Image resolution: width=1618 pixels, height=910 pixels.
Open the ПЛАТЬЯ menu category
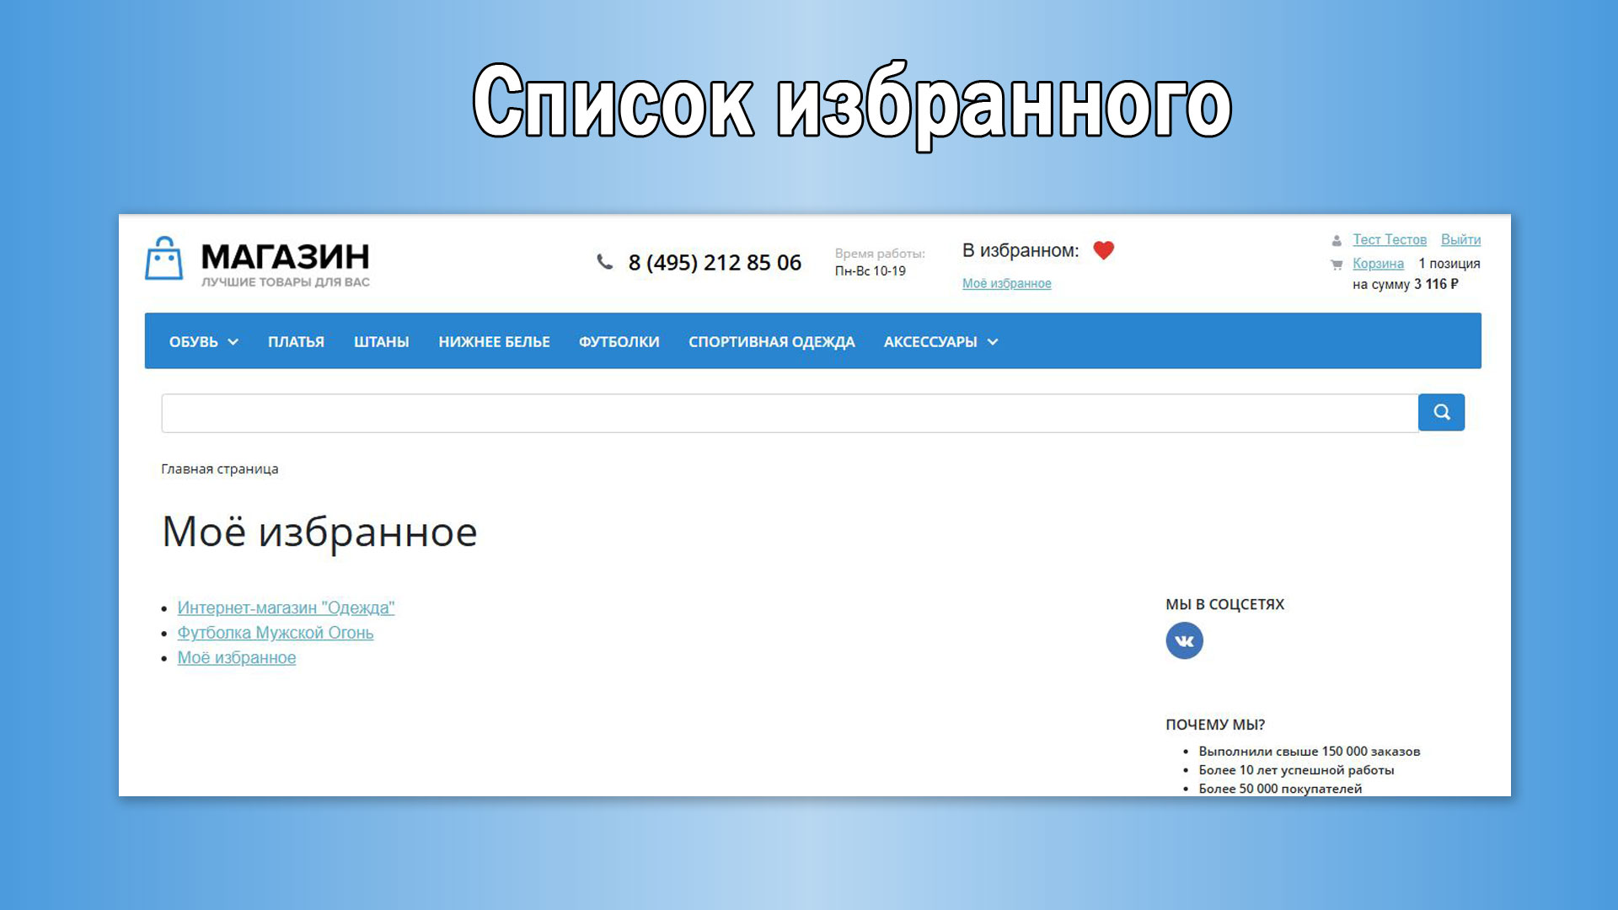click(296, 342)
